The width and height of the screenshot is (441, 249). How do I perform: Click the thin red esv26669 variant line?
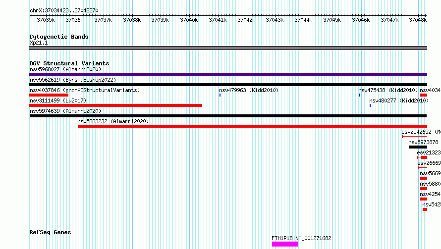(x=423, y=168)
